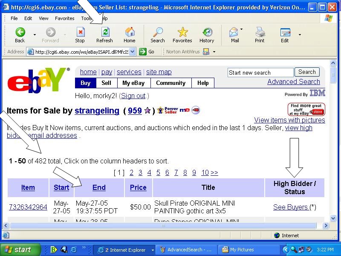Viewport: 341px width, 256px height.
Task: Click the volume speaker tray icon
Action: point(309,250)
